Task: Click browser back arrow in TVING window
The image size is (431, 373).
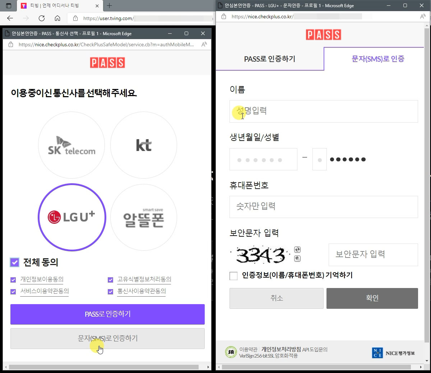Action: coord(10,18)
